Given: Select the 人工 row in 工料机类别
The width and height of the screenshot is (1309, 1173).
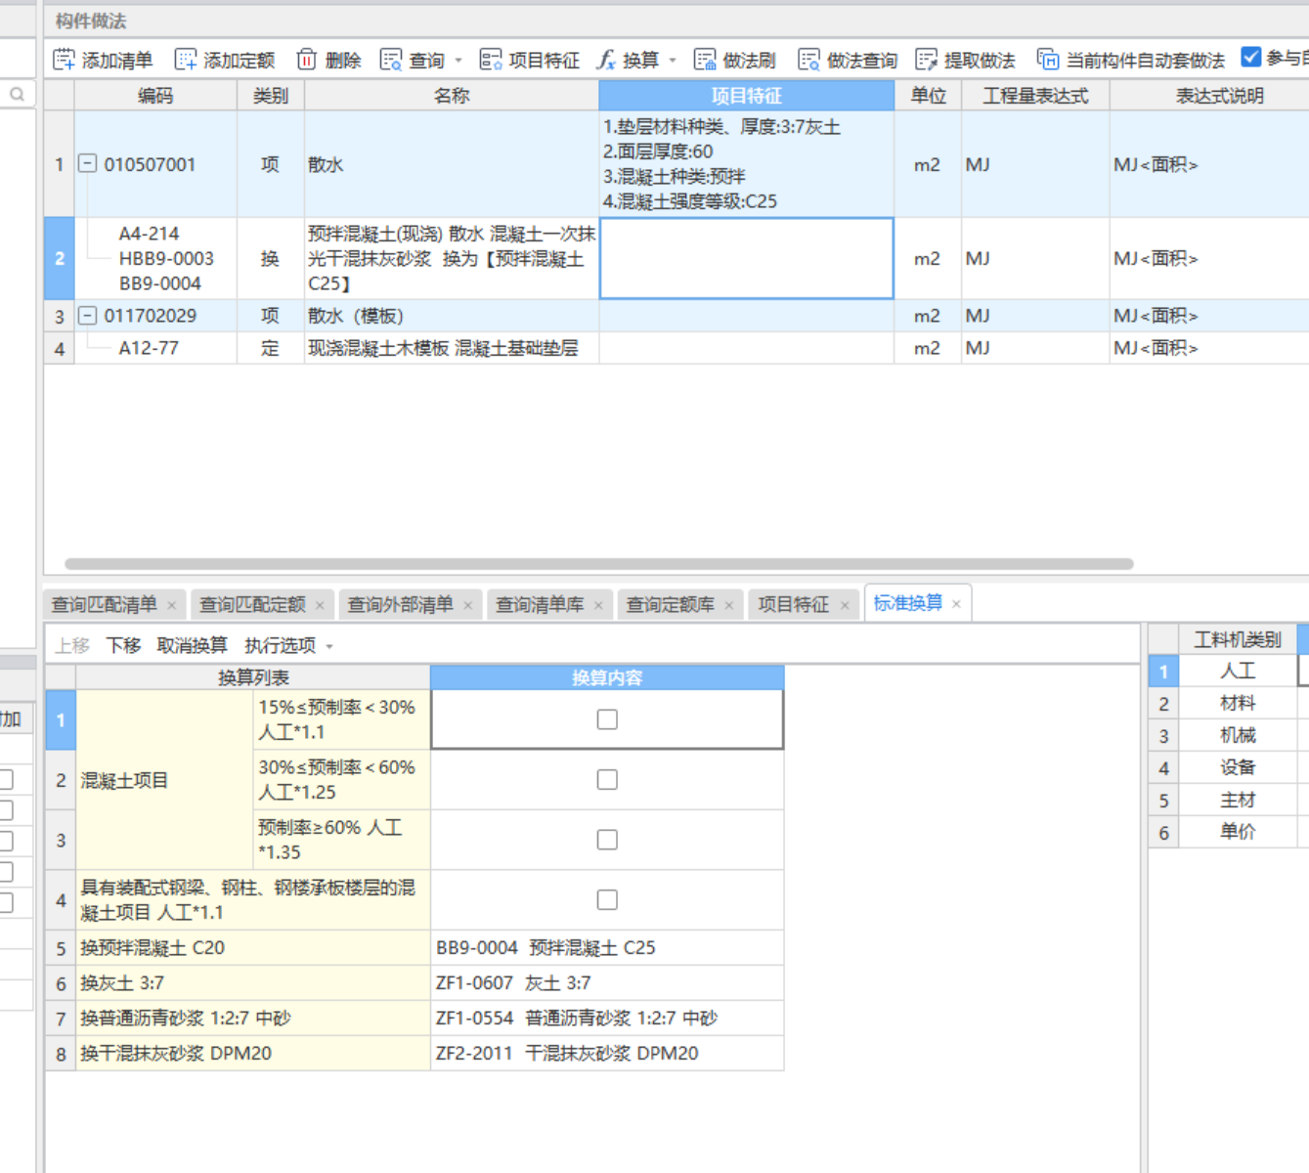Looking at the screenshot, I should (1238, 671).
